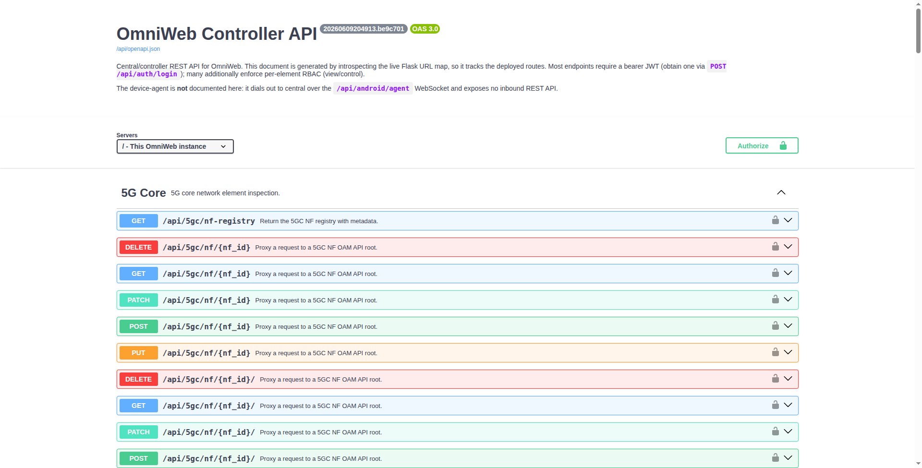Open the /api/openapi.json link
This screenshot has height=468, width=922.
pos(138,49)
